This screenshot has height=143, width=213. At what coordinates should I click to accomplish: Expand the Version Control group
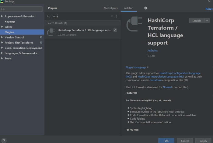pos(2,37)
